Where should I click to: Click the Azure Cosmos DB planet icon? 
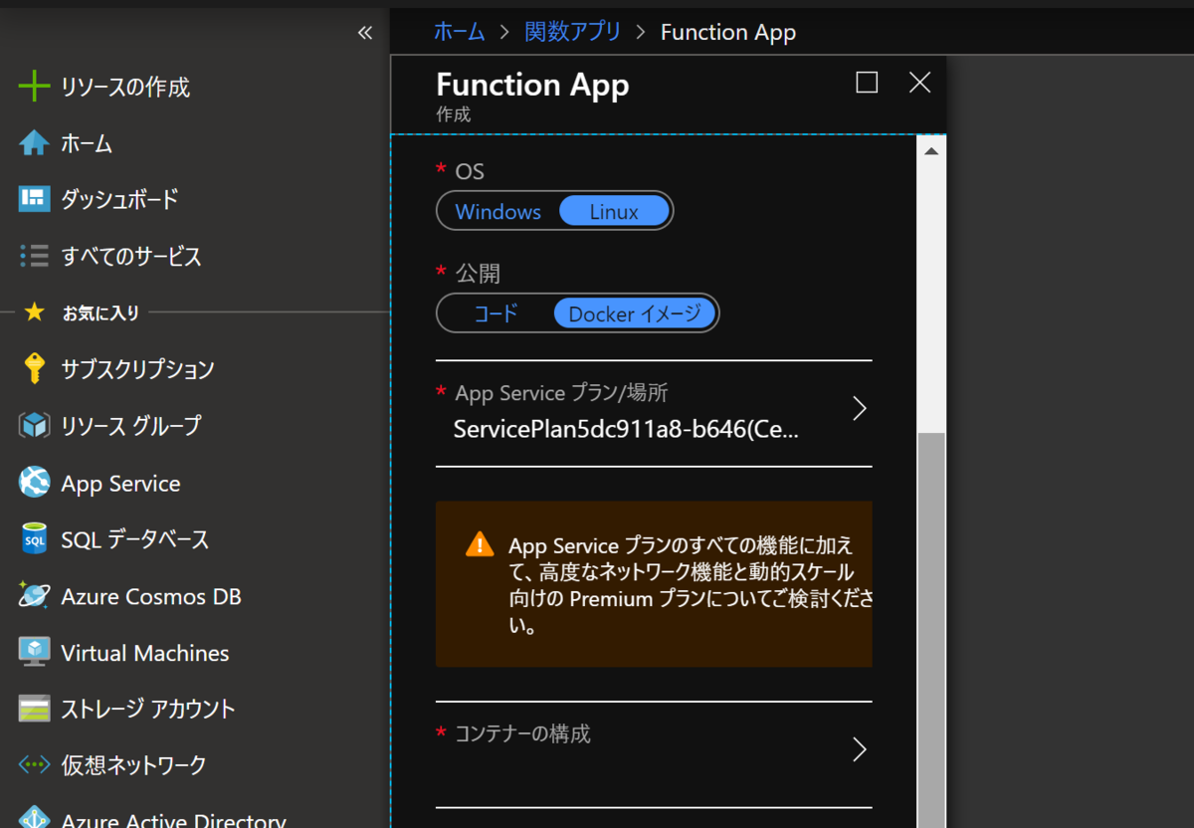coord(34,596)
